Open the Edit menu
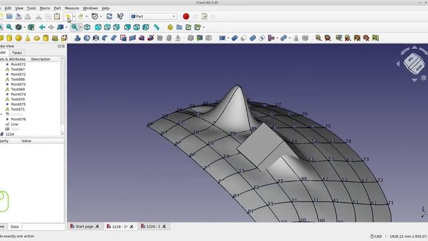 (8, 8)
